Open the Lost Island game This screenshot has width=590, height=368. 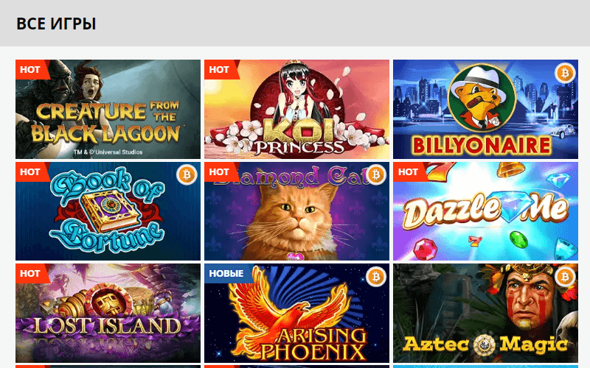[x=108, y=314]
